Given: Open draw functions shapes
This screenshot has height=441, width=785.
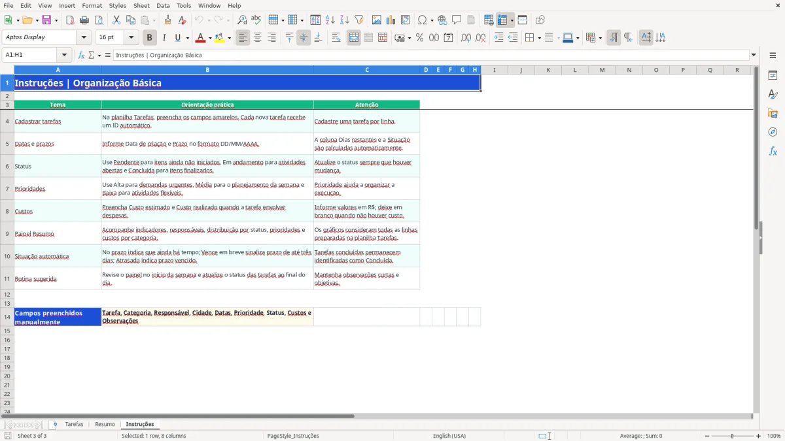Looking at the screenshot, I should [540, 20].
